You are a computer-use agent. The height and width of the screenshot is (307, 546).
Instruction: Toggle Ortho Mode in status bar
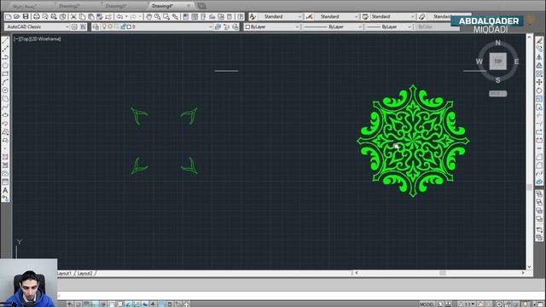(x=95, y=304)
